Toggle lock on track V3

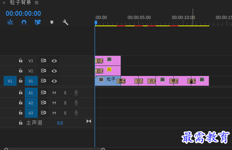coord(21,61)
